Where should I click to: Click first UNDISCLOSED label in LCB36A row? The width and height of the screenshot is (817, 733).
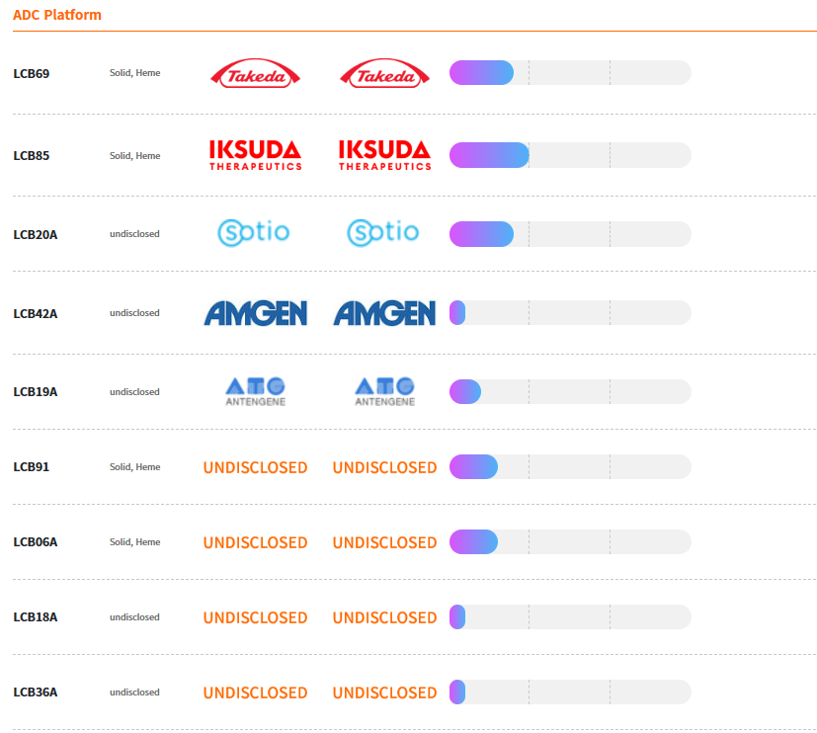point(255,692)
